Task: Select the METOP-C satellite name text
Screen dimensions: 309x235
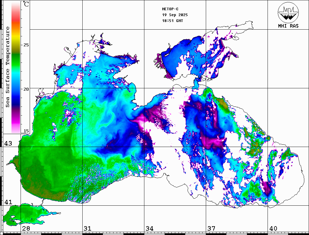Action: pos(170,9)
